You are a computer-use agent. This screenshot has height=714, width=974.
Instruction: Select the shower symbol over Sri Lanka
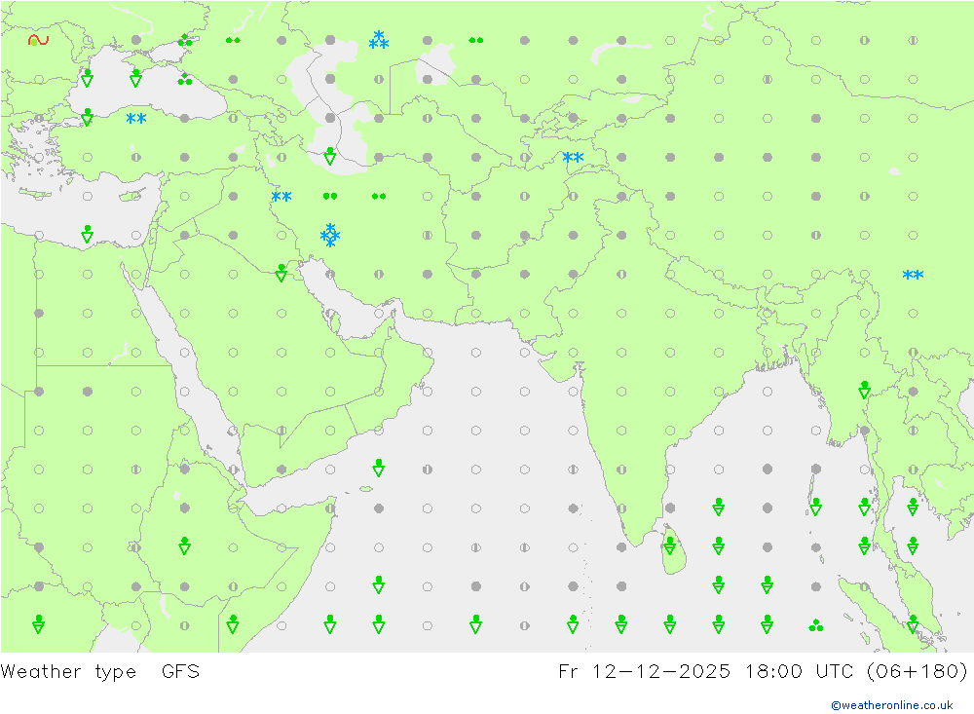670,545
